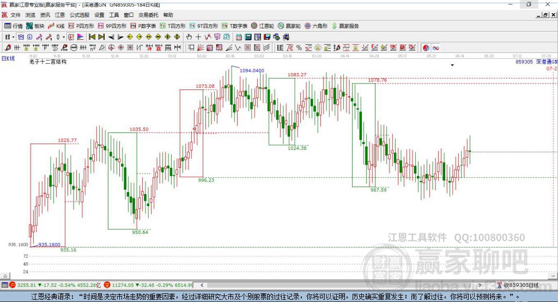Open the 设置 menu
Image resolution: width=558 pixels, height=302 pixels.
99,15
